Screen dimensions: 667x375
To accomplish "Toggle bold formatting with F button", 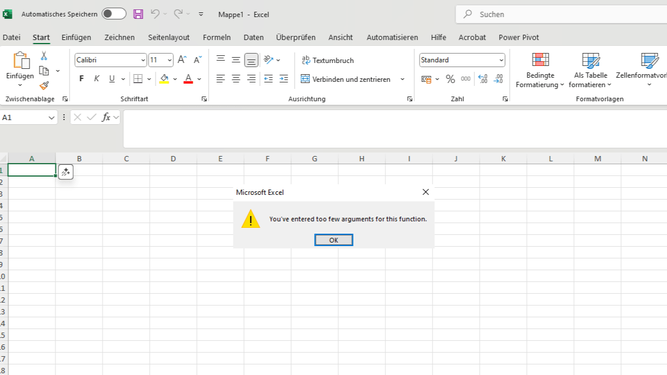I will coord(81,79).
